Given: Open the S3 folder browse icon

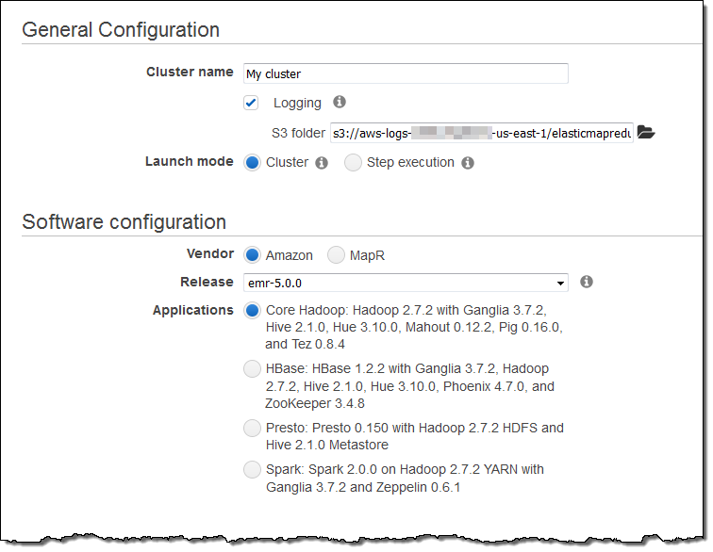Looking at the screenshot, I should click(645, 133).
